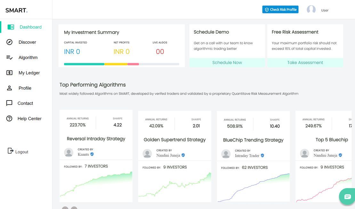
Task: Open the floating chat widget
Action: (x=348, y=197)
